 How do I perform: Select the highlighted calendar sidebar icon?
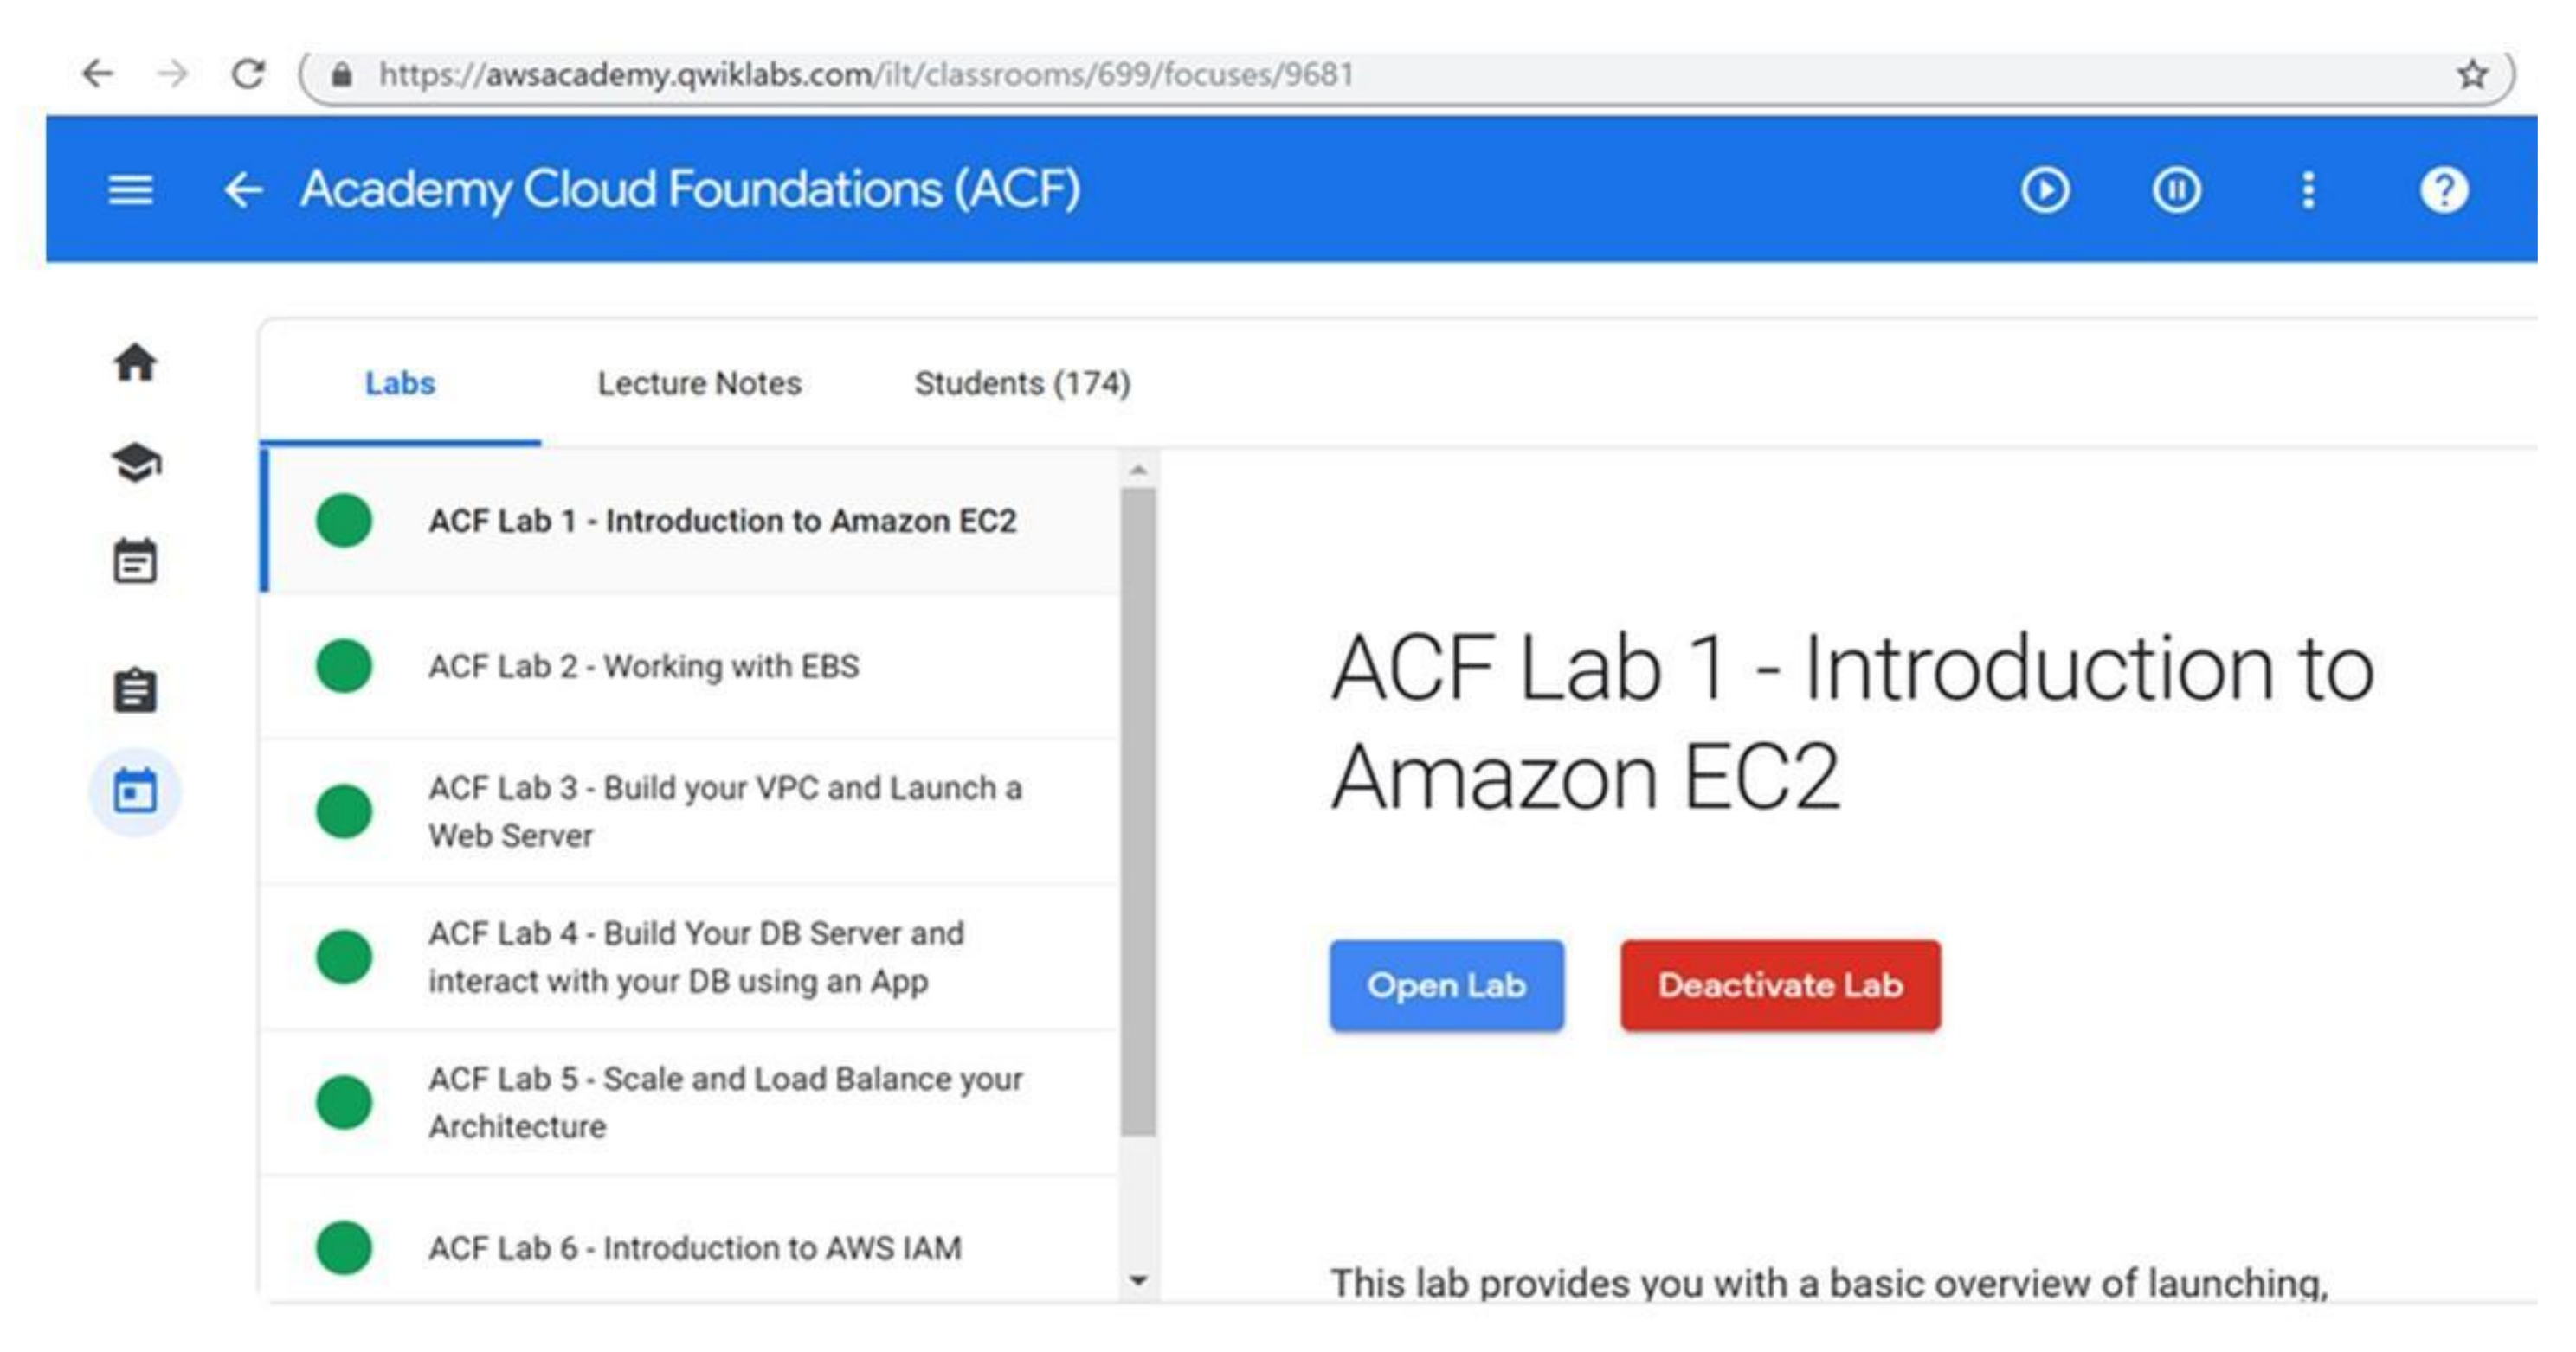coord(135,792)
